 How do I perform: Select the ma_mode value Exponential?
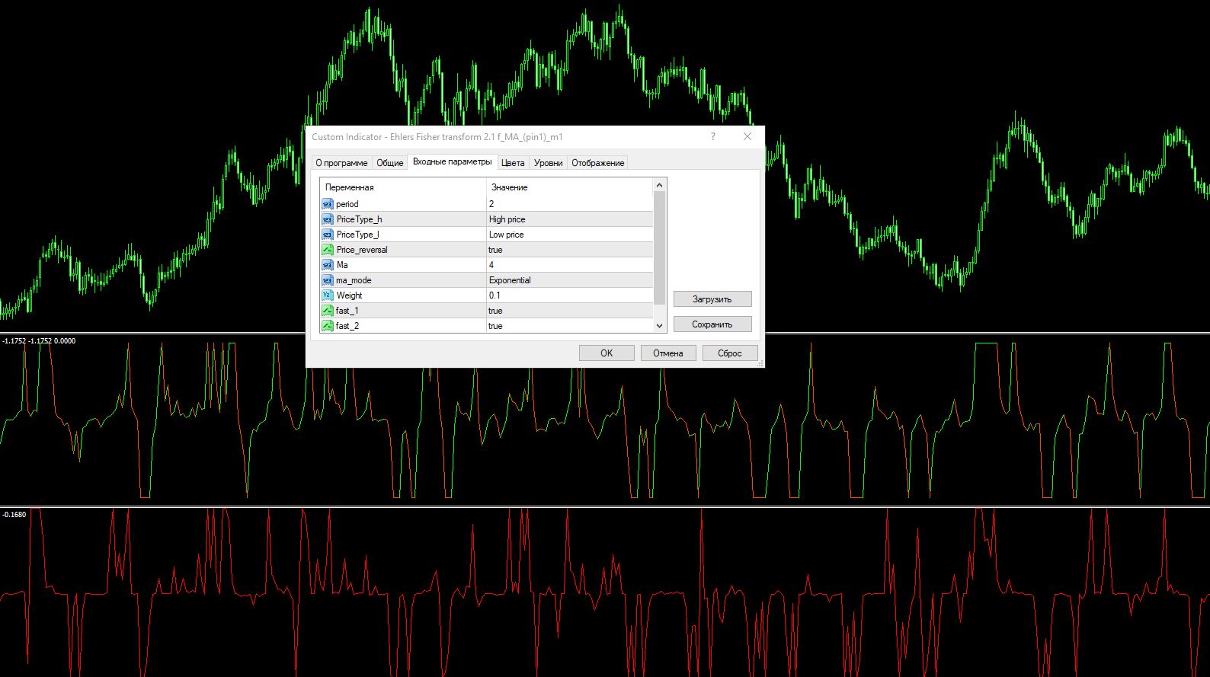coord(570,280)
